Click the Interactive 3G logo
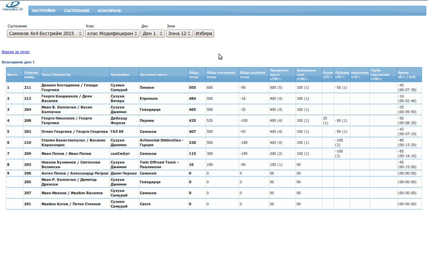The width and height of the screenshot is (428, 267). [13, 6]
